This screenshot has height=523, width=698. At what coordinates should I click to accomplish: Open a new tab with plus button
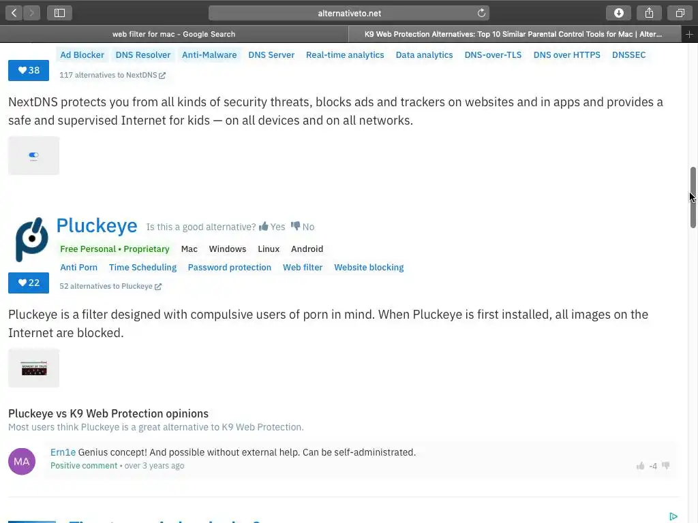click(x=689, y=34)
